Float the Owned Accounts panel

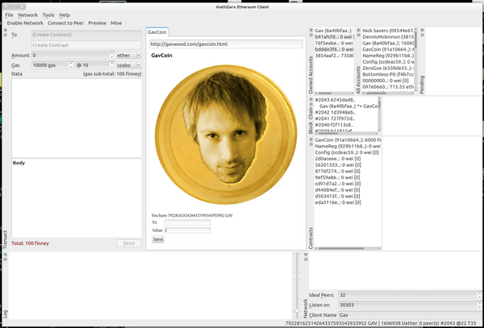(x=311, y=35)
